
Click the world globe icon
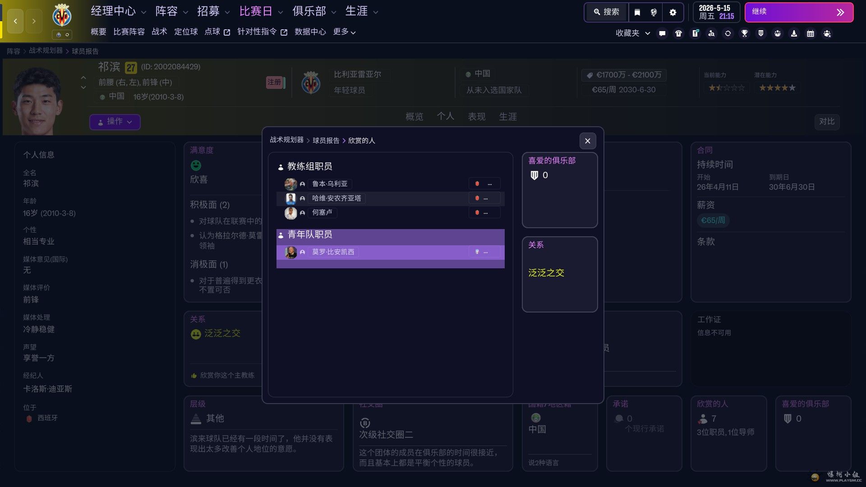(x=654, y=12)
